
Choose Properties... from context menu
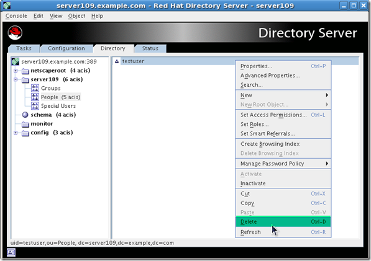tap(283, 66)
